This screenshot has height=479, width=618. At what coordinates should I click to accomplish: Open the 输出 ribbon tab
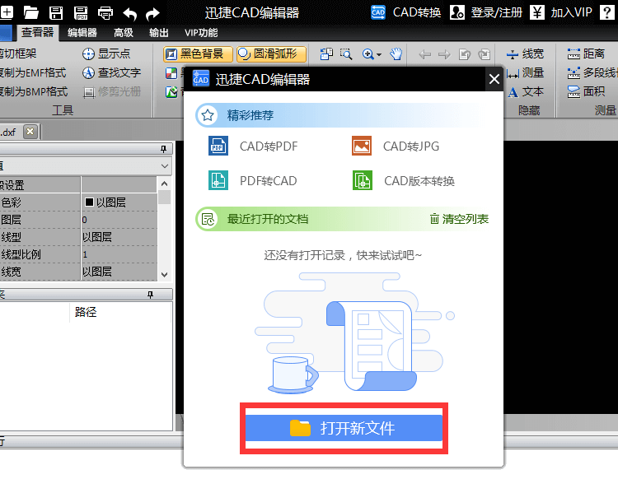[x=159, y=32]
